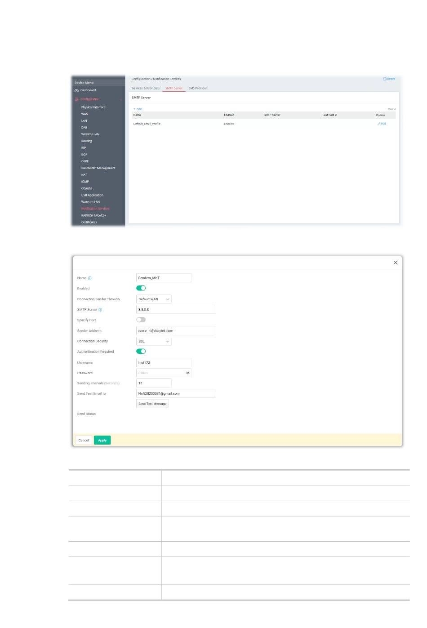The image size is (427, 628).
Task: Open the LAN menu item
Action: [84, 121]
